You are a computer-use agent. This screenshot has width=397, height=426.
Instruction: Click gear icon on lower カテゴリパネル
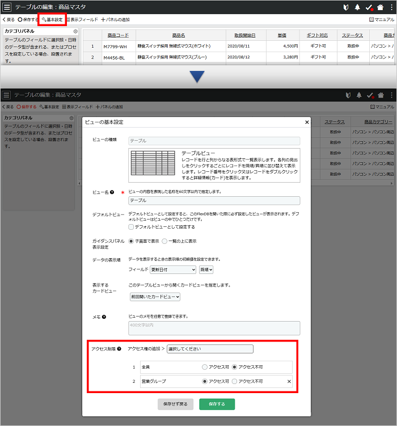[71, 118]
